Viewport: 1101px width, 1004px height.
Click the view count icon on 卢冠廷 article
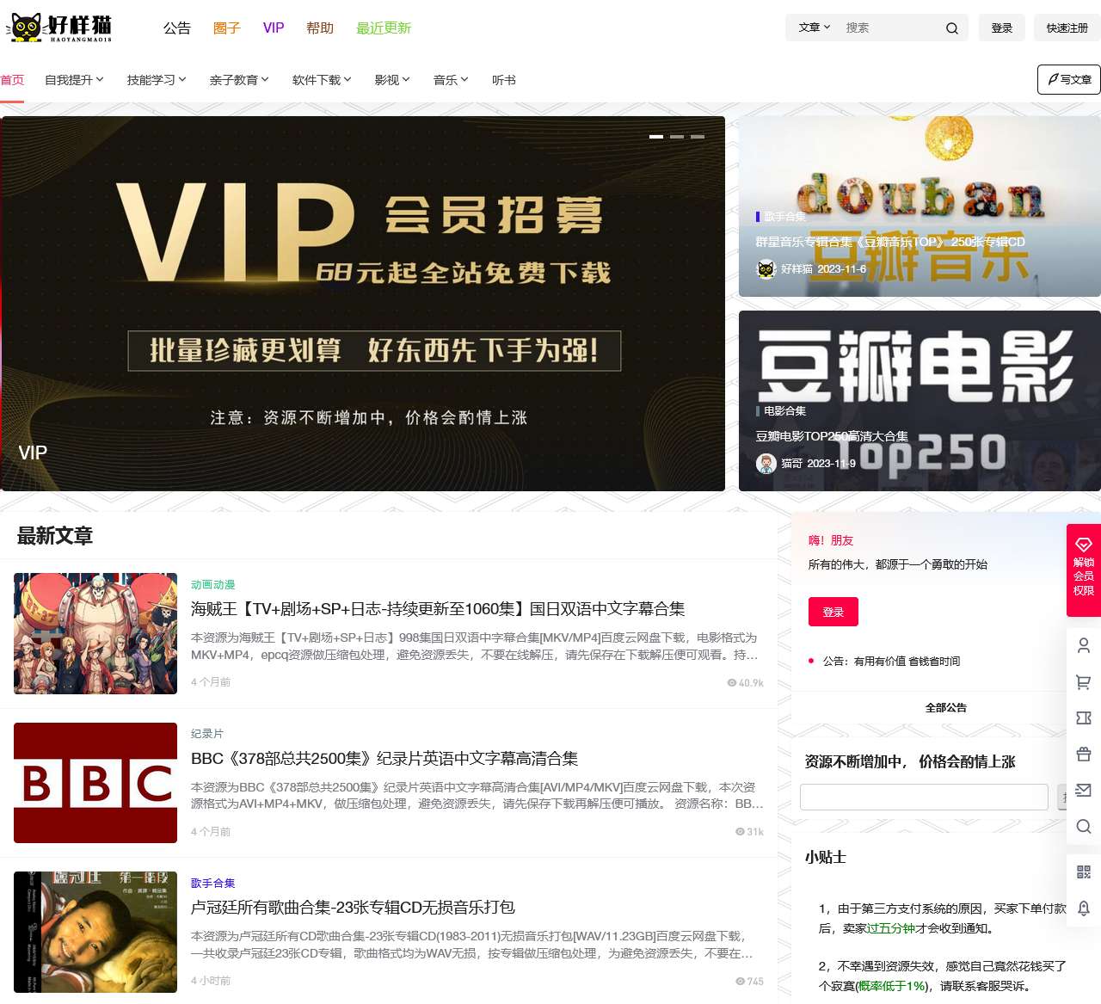coord(740,982)
